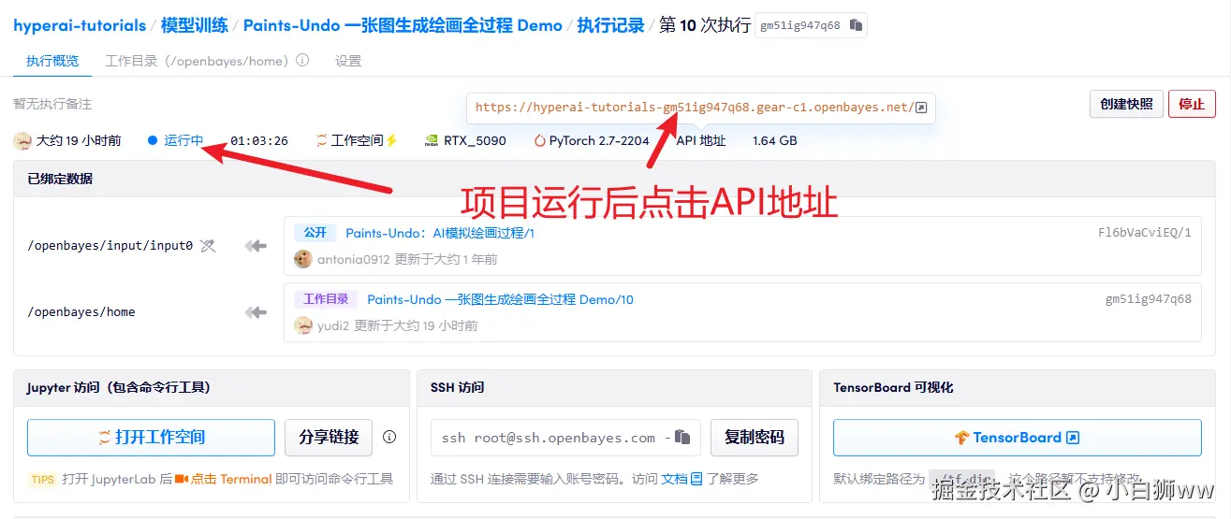1231x519 pixels.
Task: Click the user avatar beside 大约 19 小时前
Action: coord(22,141)
